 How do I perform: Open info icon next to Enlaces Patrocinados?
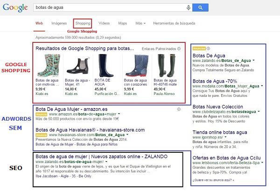[x=179, y=49]
